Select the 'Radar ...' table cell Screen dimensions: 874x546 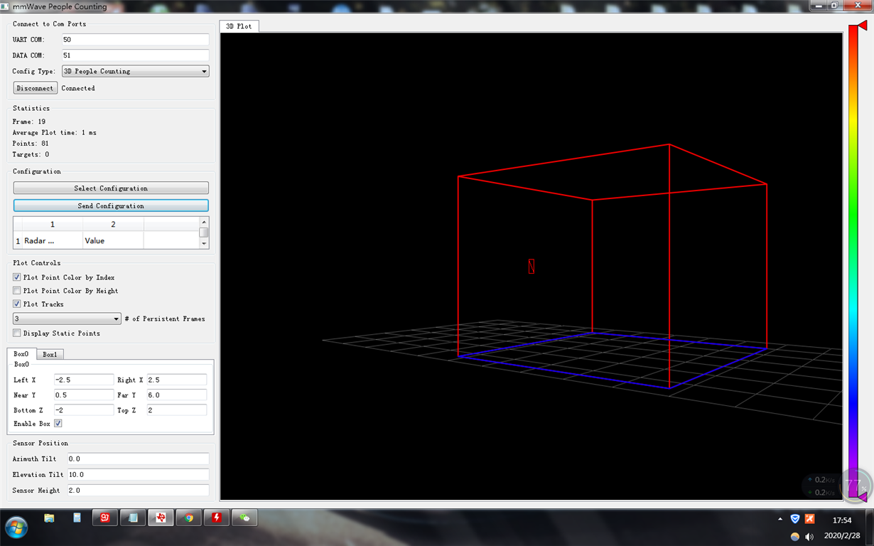point(53,241)
